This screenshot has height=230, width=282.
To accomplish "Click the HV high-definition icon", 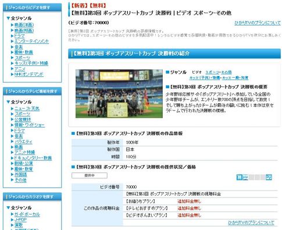I will tap(245, 177).
